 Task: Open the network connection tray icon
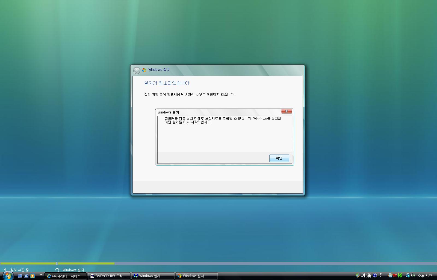point(408,276)
